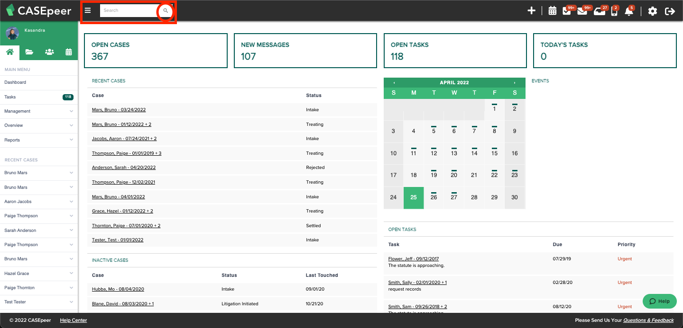Open the calendar icon in the top toolbar
Viewport: 683px width, 328px height.
click(552, 11)
